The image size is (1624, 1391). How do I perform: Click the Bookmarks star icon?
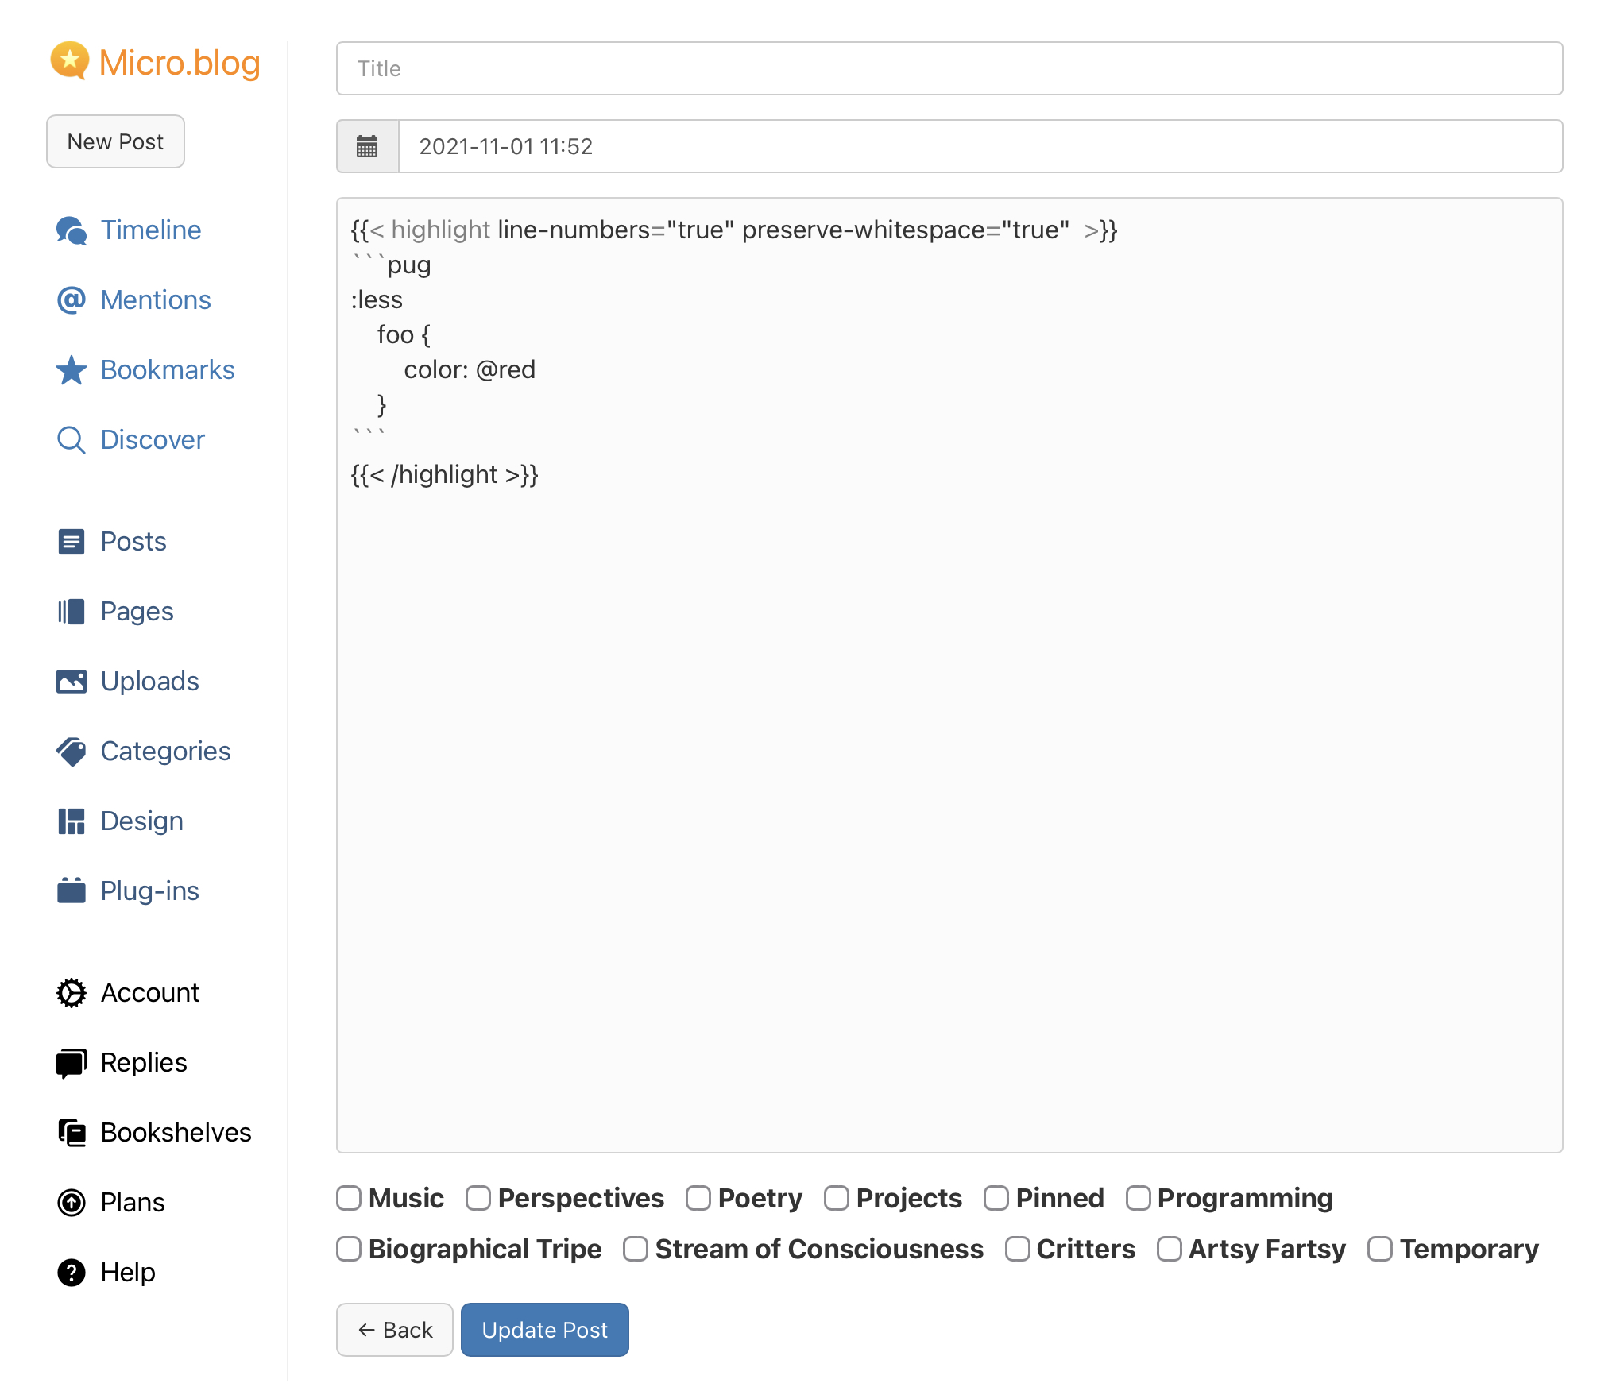tap(72, 370)
